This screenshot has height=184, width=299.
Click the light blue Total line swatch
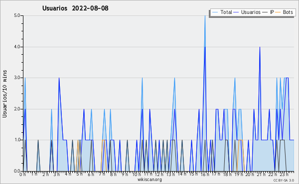[215, 12]
